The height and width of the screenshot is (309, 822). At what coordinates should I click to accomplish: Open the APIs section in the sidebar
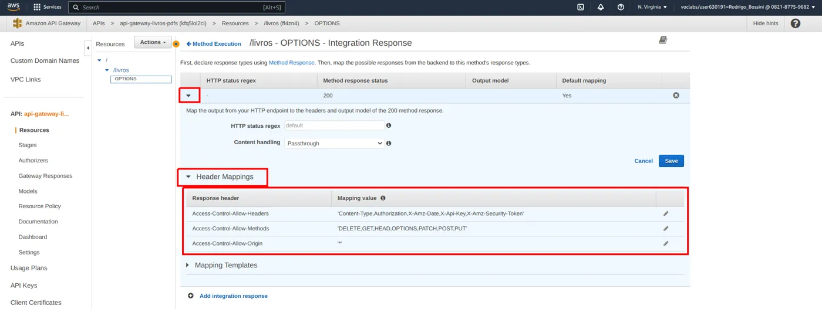tap(17, 43)
